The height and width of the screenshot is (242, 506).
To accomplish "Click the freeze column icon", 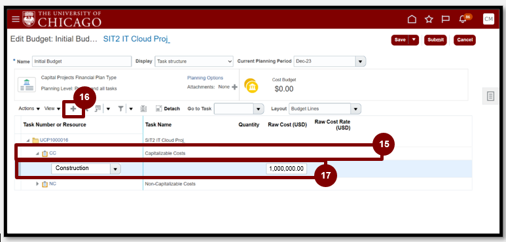I will tap(98, 109).
